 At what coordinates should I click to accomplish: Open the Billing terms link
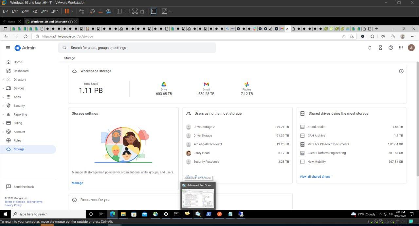(x=35, y=202)
